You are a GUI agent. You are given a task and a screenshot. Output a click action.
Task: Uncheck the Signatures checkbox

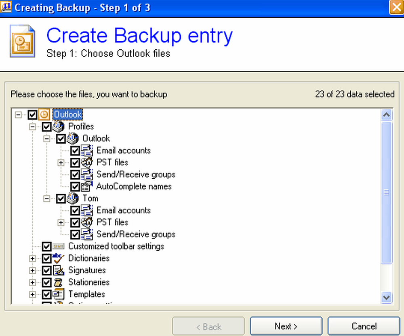point(46,270)
